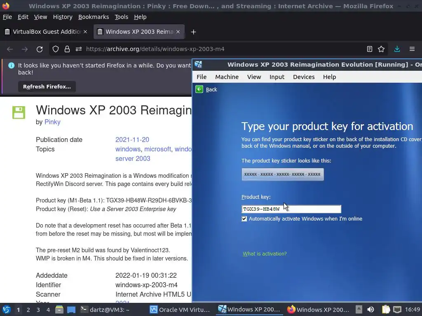Open the Pinky author link

click(52, 122)
